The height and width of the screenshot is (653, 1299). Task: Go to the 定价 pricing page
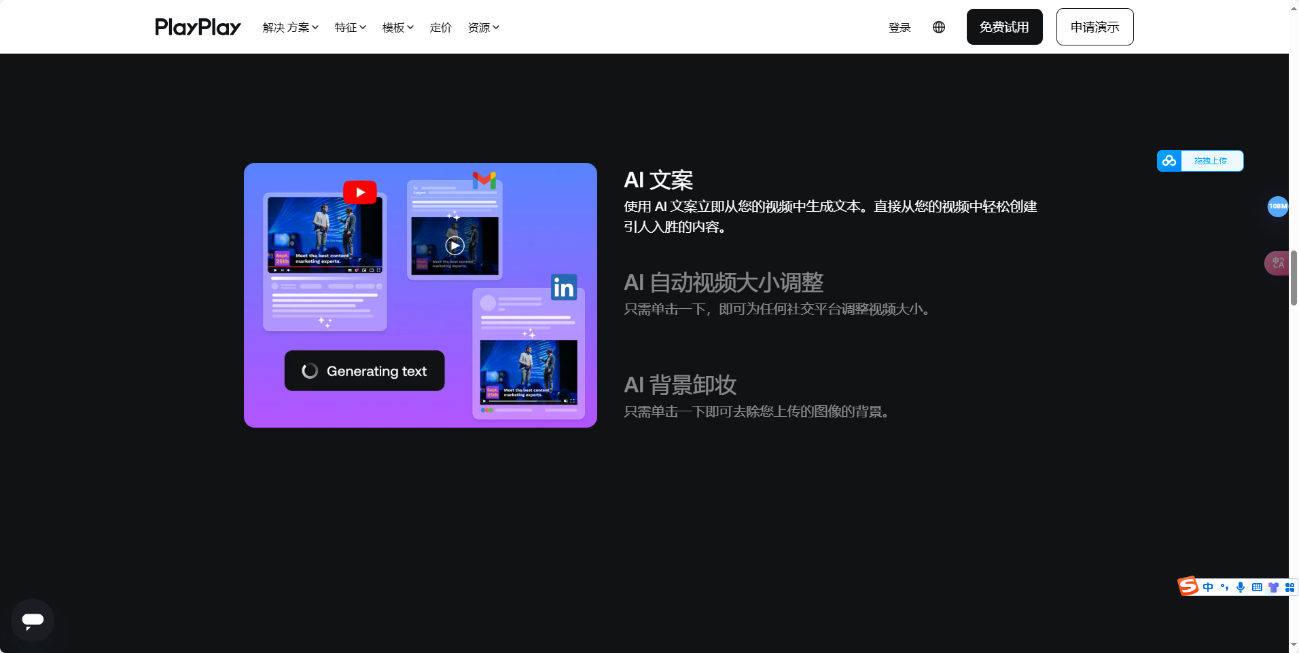tap(441, 27)
